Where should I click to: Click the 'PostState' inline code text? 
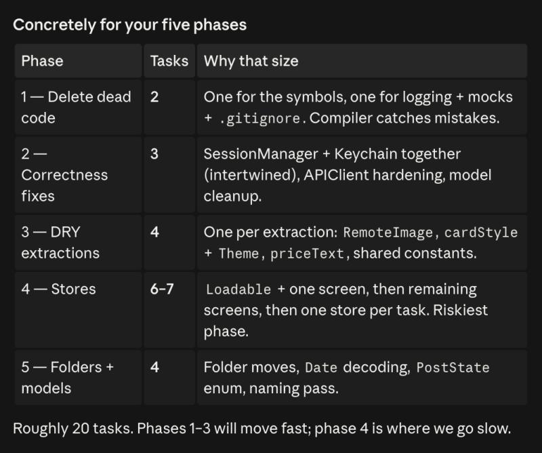click(x=453, y=368)
